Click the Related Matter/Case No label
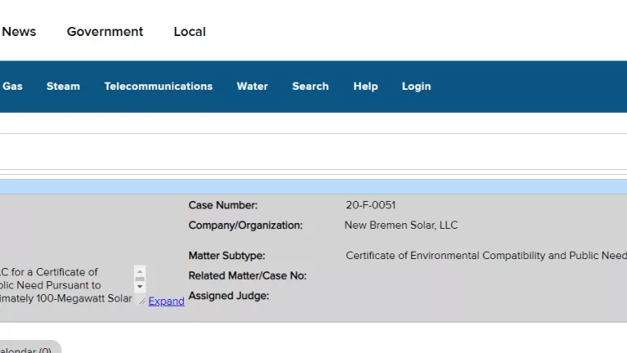Image resolution: width=627 pixels, height=353 pixels. (247, 275)
